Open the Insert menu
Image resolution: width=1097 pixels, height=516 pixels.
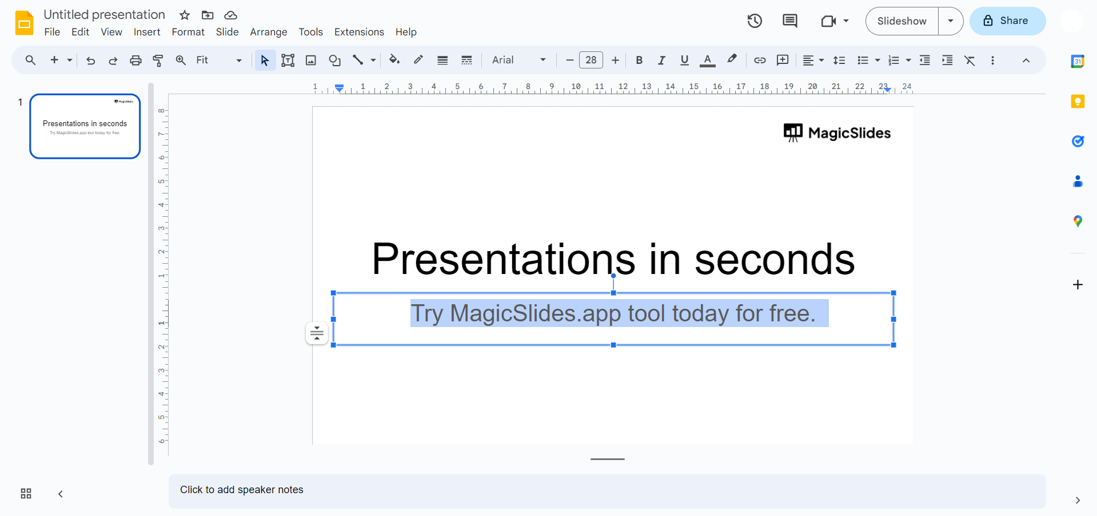pyautogui.click(x=147, y=32)
